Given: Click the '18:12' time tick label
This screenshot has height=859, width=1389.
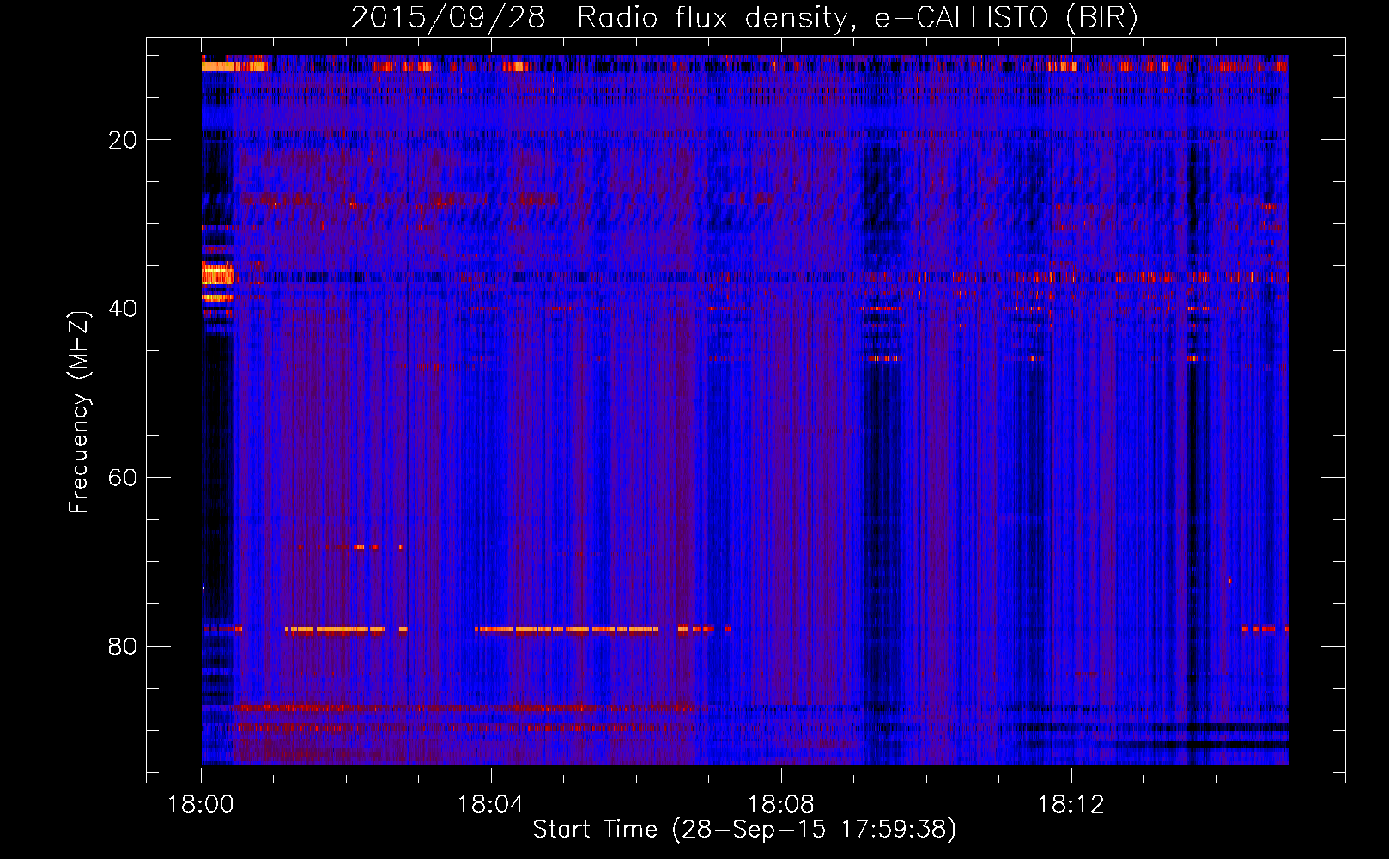Looking at the screenshot, I should [x=1071, y=805].
